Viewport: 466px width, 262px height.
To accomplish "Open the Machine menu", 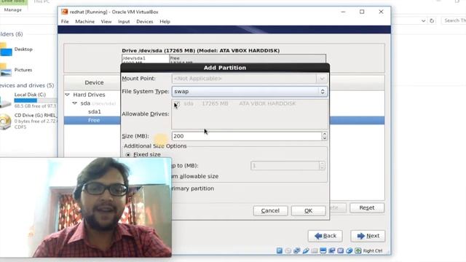I will pos(84,22).
